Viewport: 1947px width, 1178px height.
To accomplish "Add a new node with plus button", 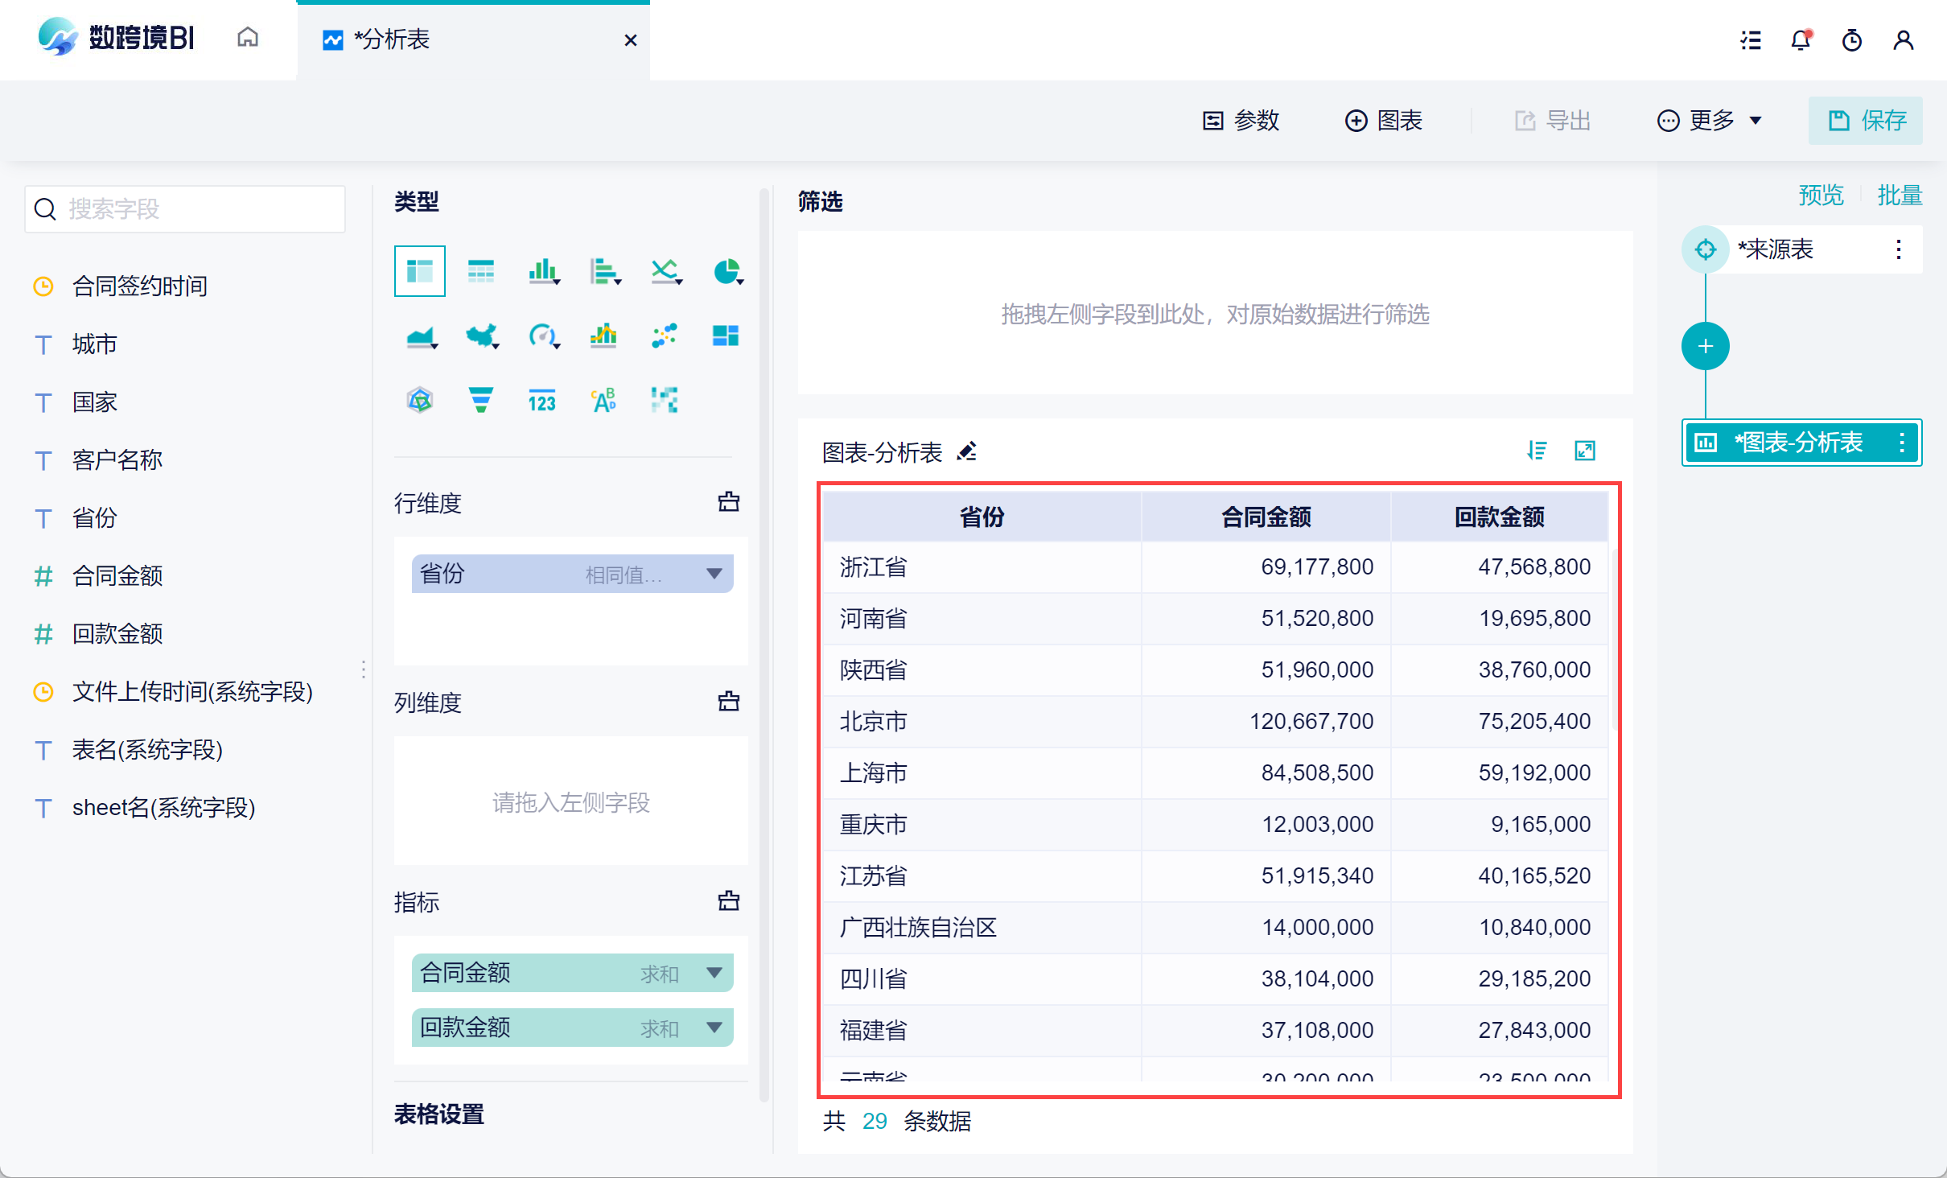I will [x=1705, y=347].
